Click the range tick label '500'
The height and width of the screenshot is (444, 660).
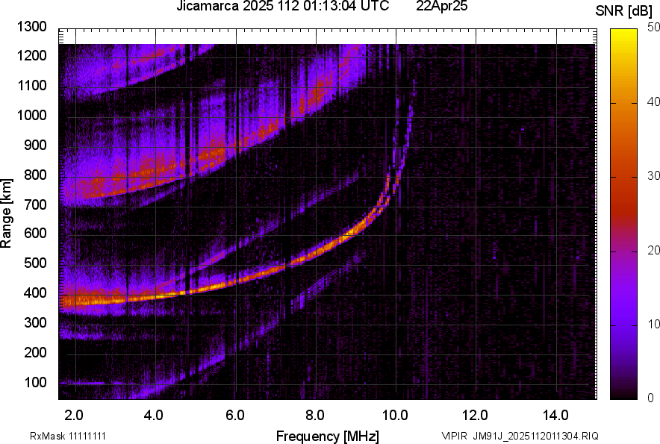point(35,263)
